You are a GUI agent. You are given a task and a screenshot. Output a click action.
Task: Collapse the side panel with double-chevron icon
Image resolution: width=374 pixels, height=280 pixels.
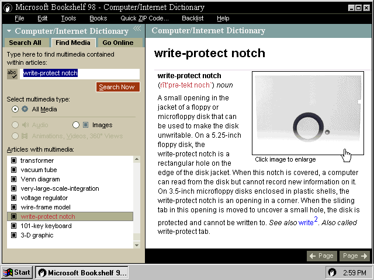[137, 29]
